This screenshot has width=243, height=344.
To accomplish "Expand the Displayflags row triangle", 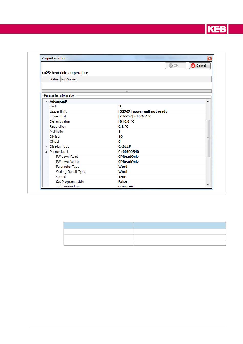I will [x=46, y=147].
